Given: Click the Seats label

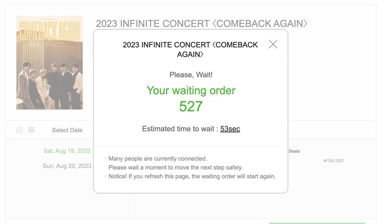Looking at the screenshot, I should pyautogui.click(x=294, y=151).
